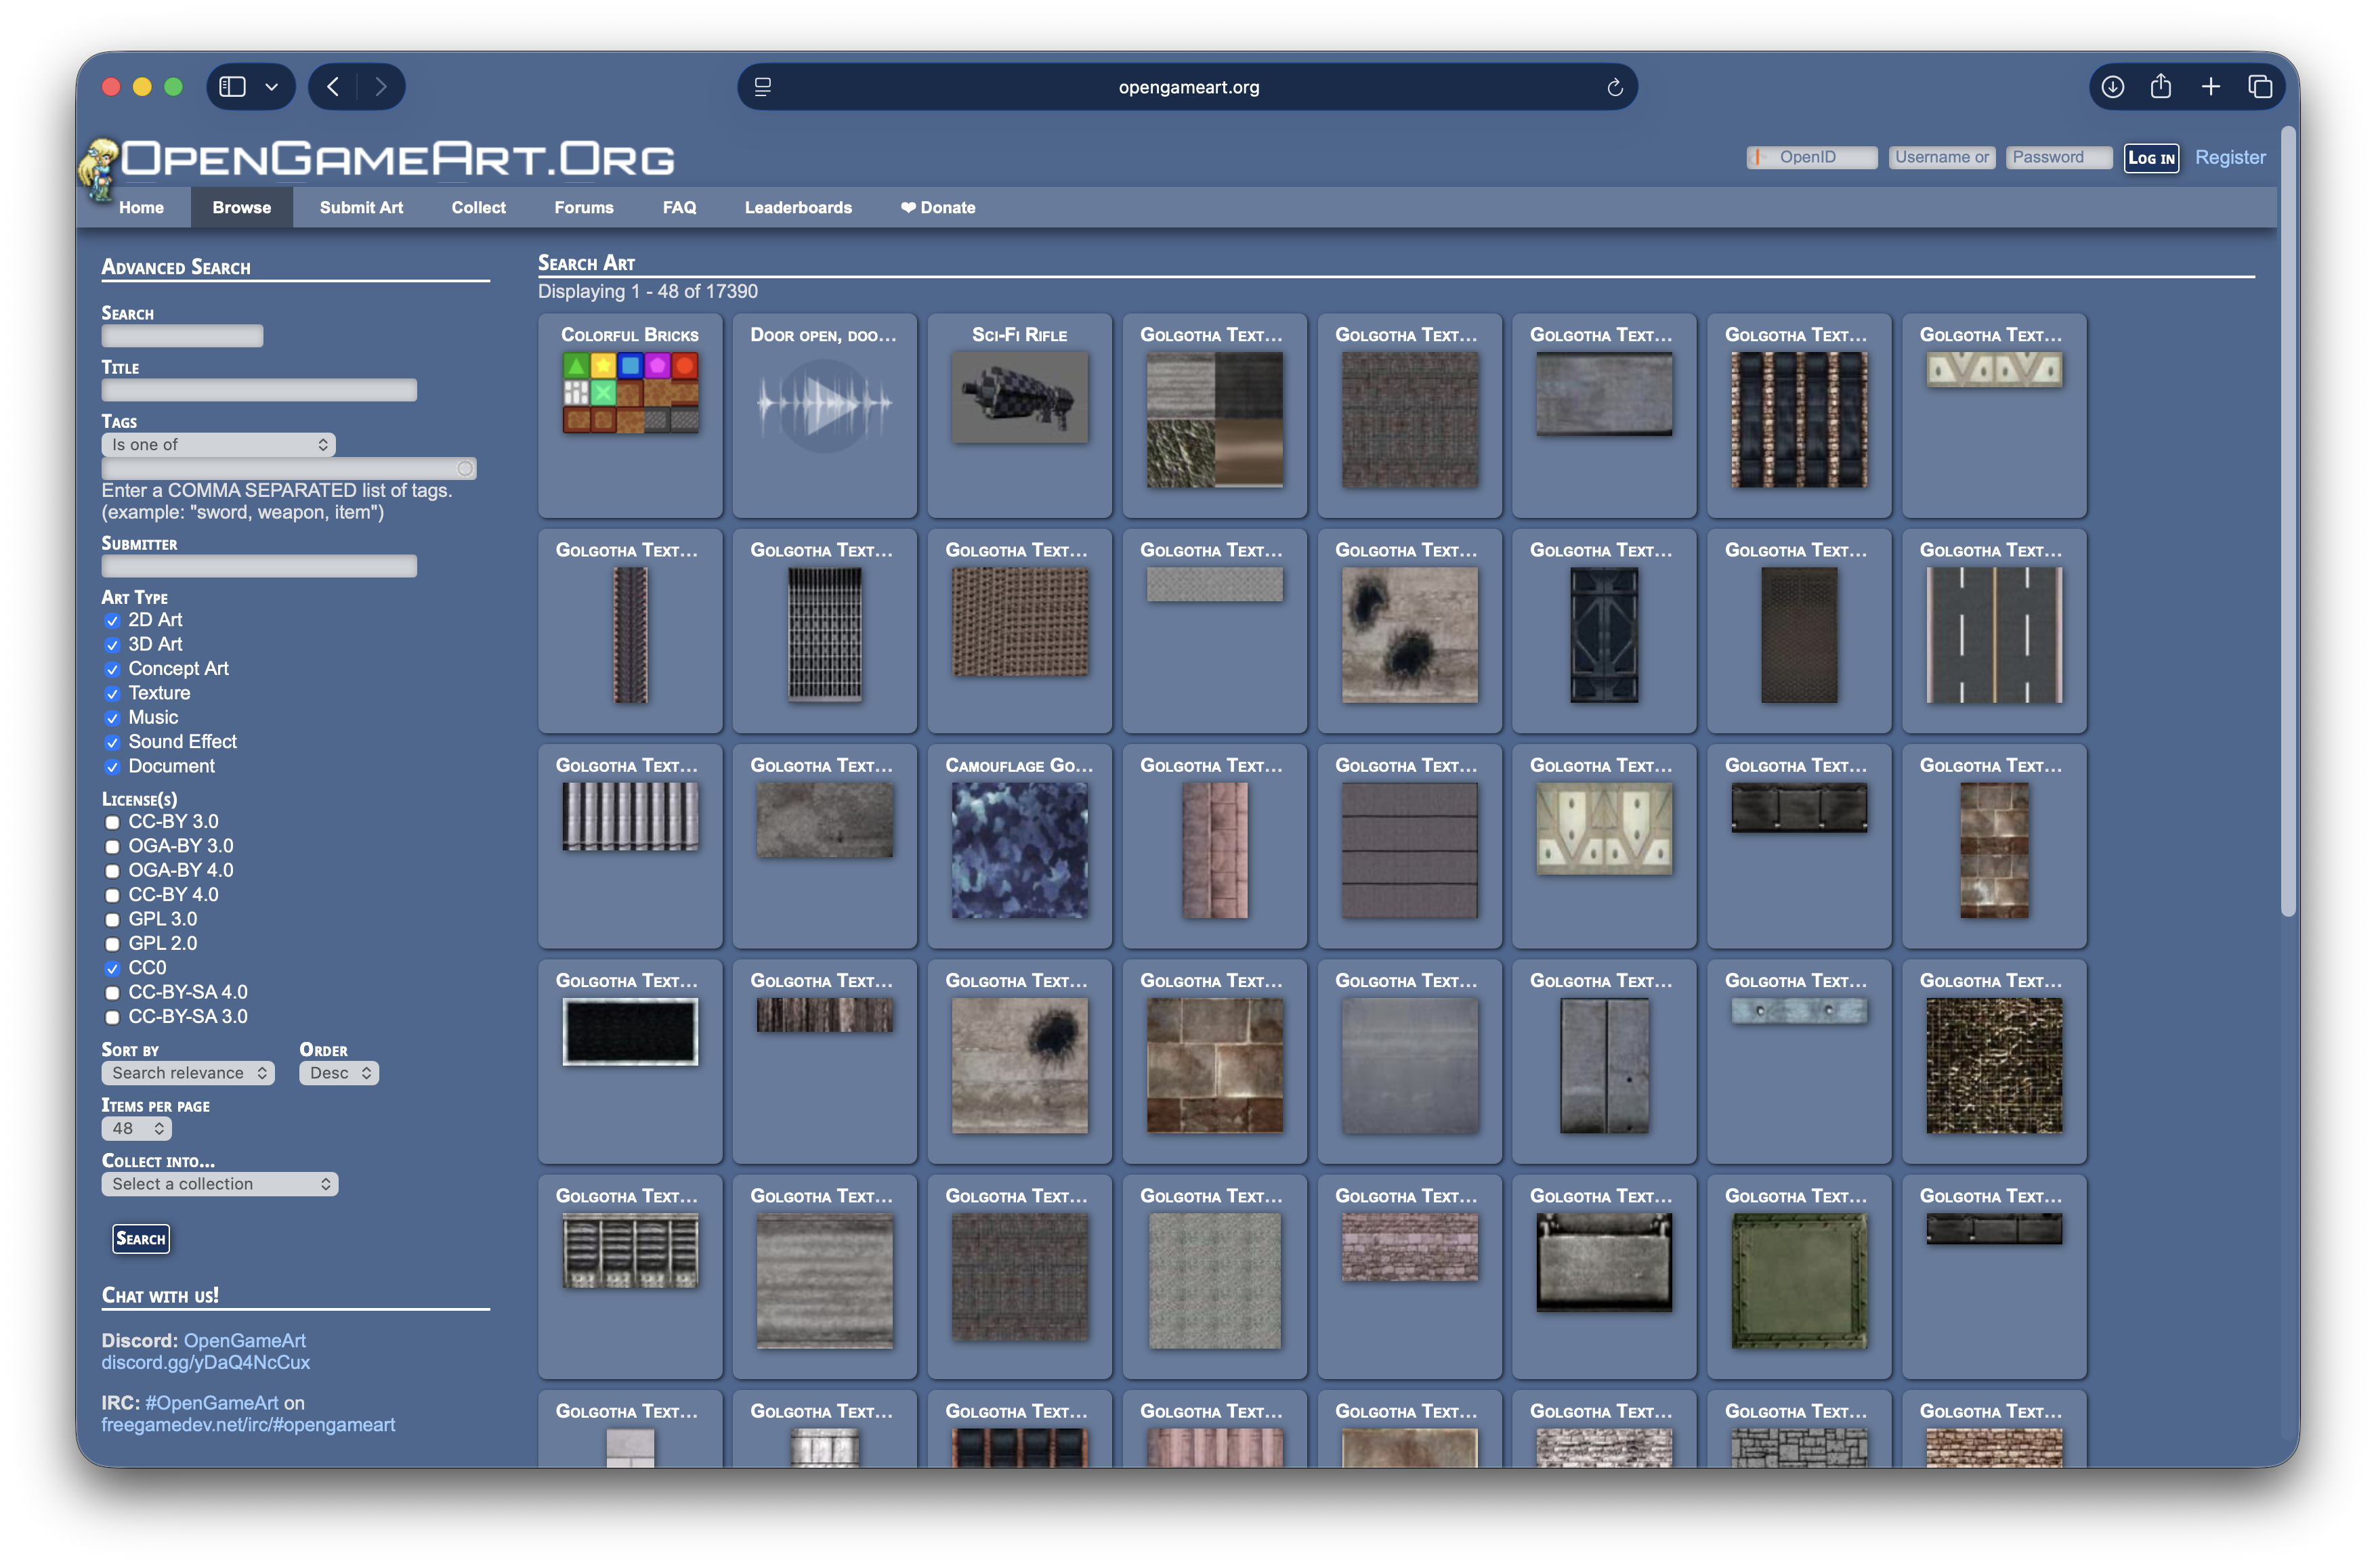Check the CC-BY-SA 4.0 checkbox
Screen dimensions: 2376x1568
point(112,994)
